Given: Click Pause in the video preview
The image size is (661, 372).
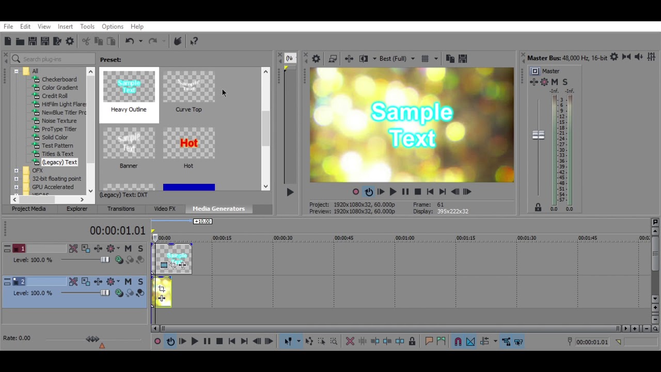Looking at the screenshot, I should pos(405,192).
